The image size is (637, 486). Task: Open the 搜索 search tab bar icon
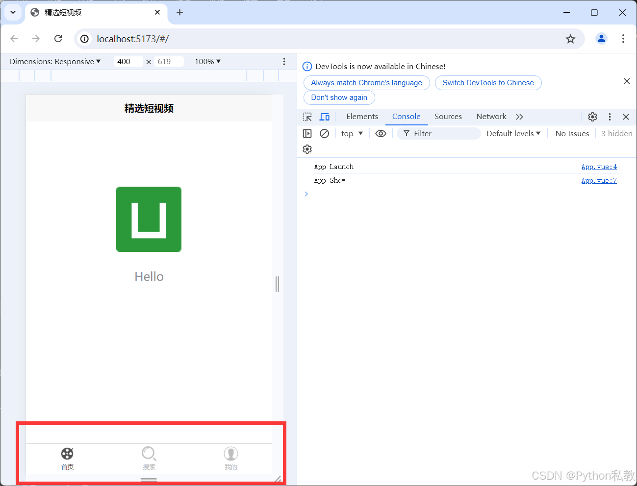[149, 454]
